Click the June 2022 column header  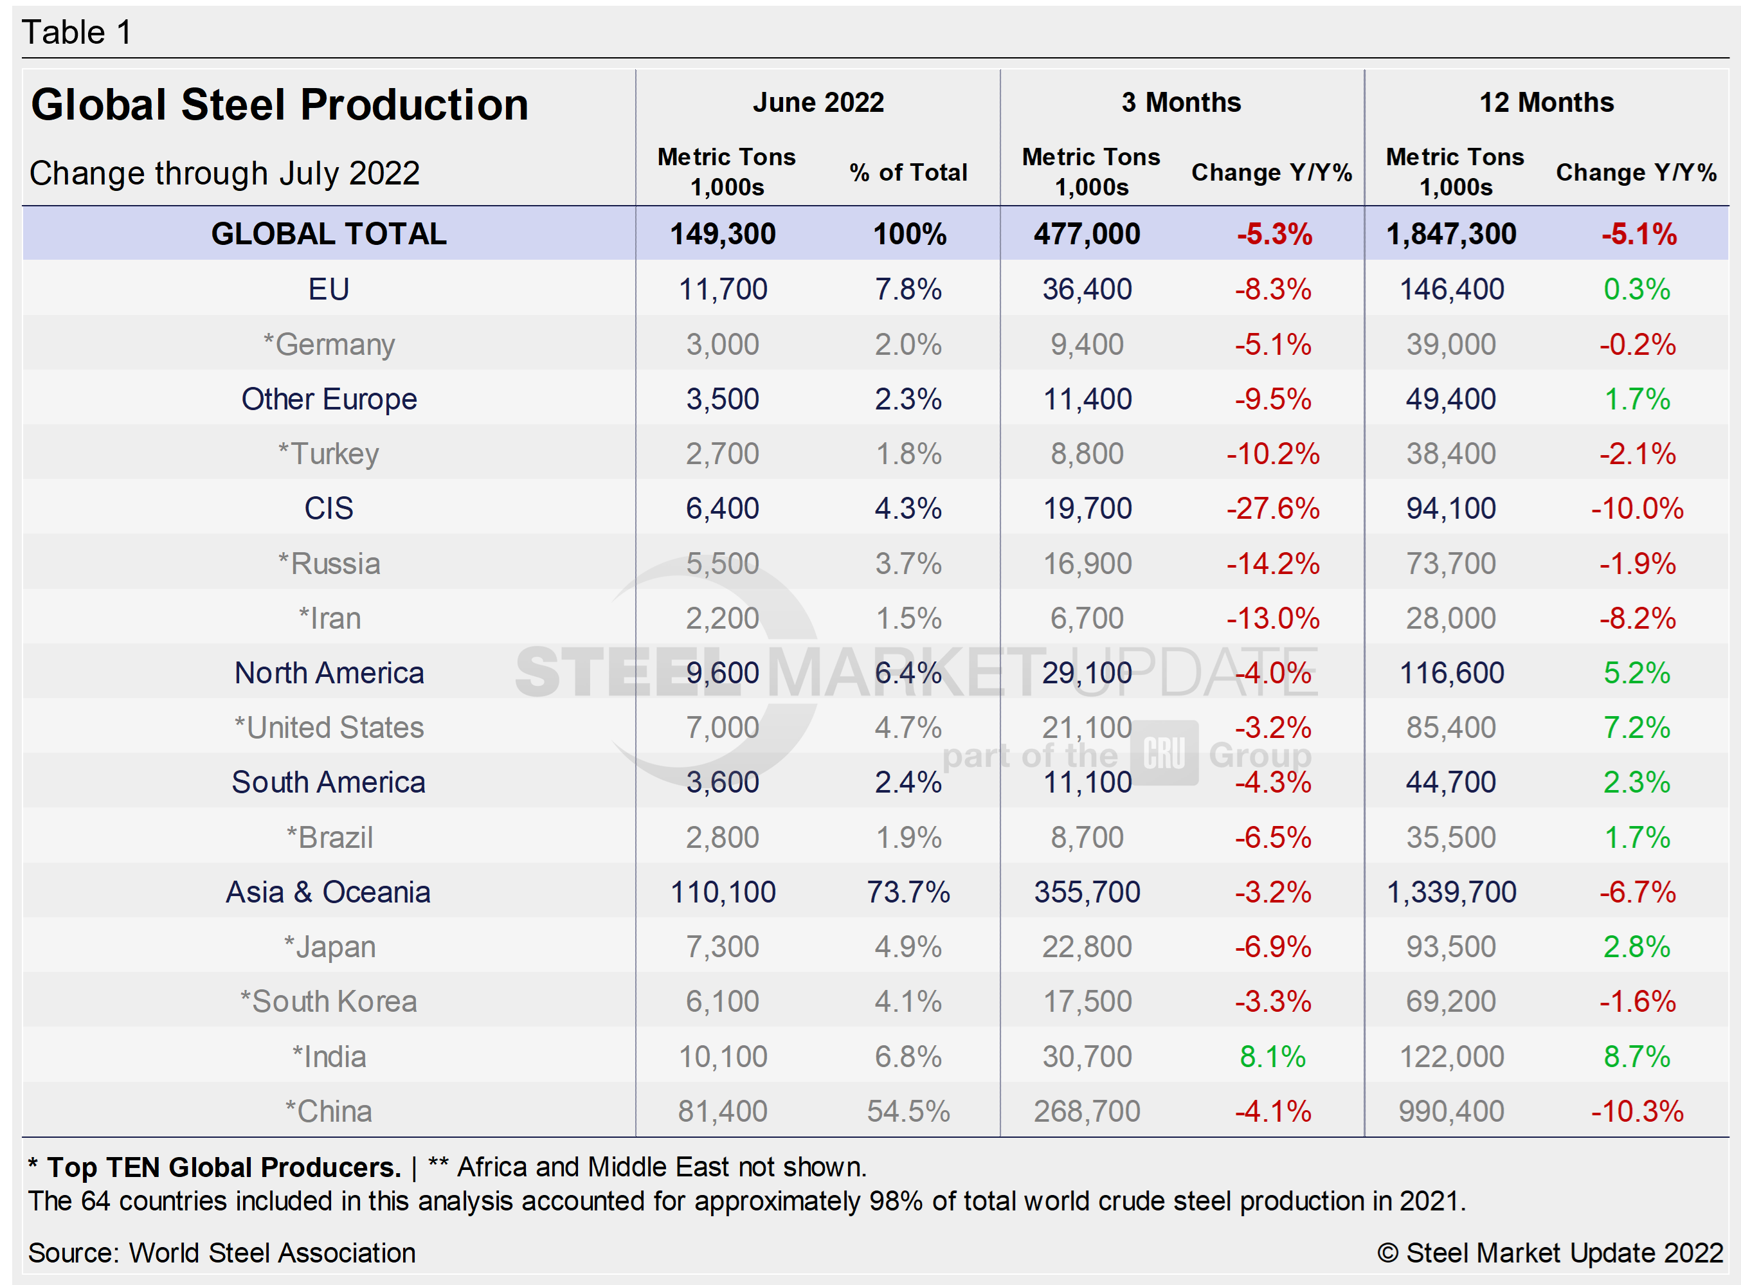click(x=818, y=103)
